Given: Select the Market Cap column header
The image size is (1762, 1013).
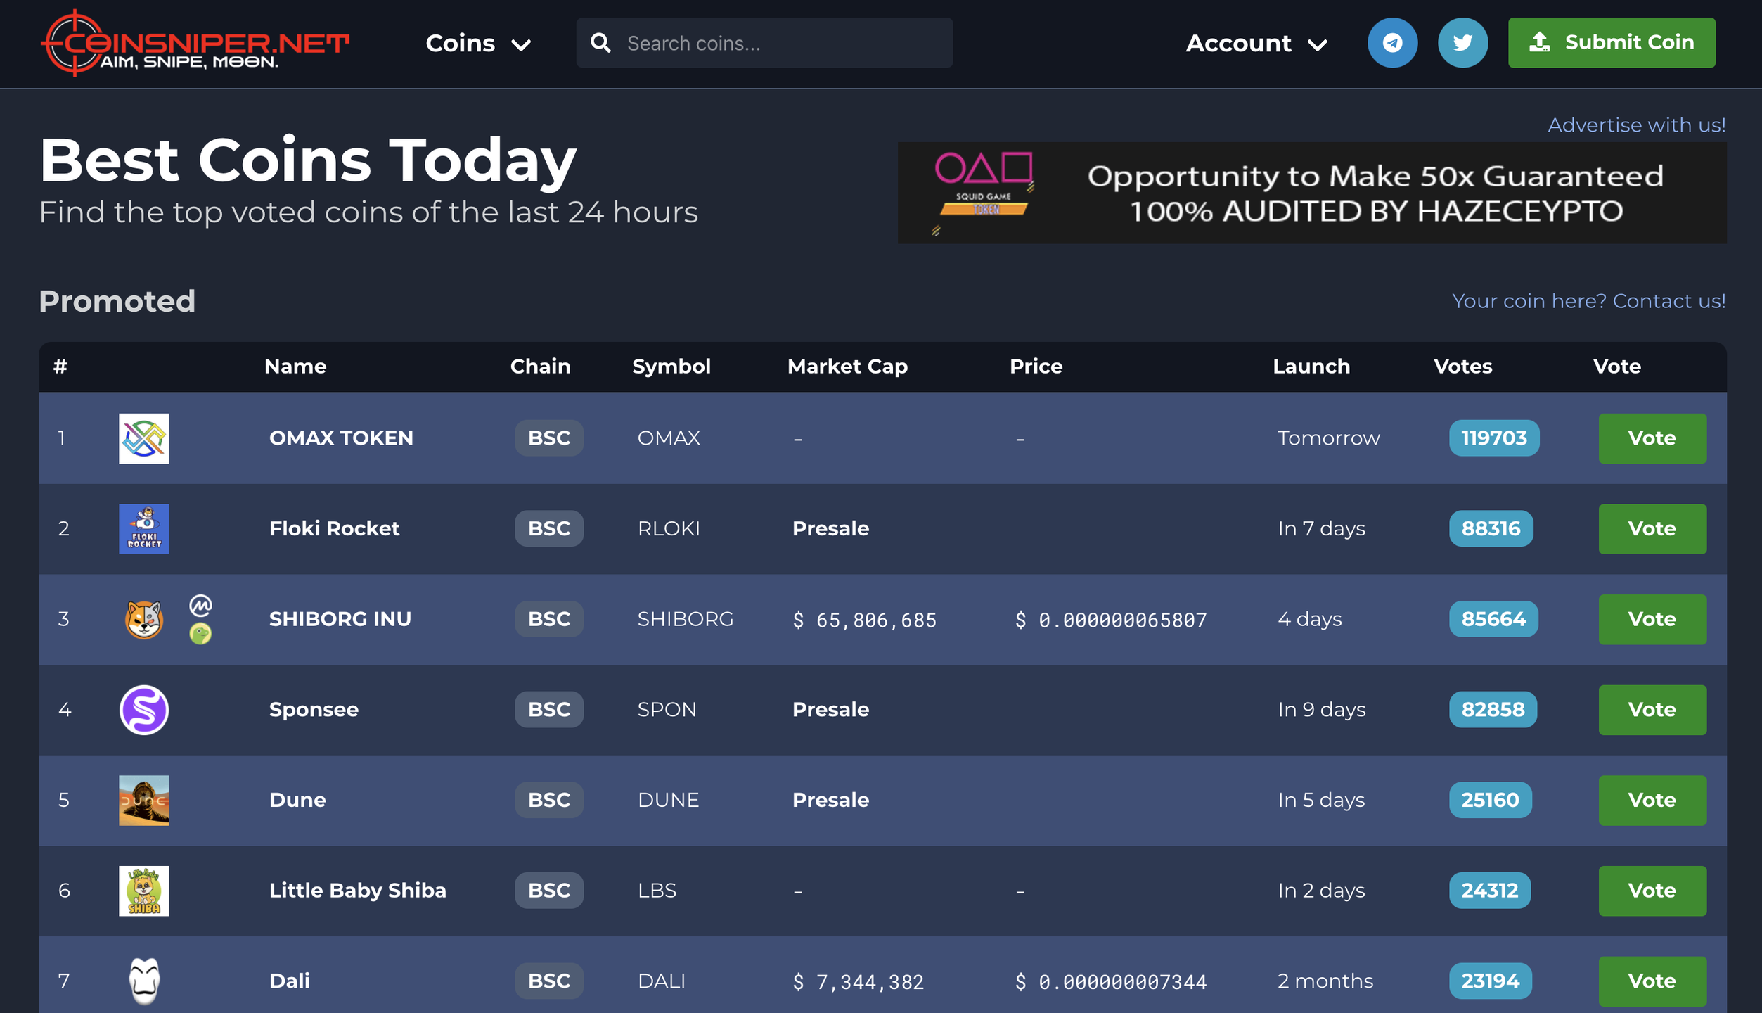Looking at the screenshot, I should click(847, 367).
